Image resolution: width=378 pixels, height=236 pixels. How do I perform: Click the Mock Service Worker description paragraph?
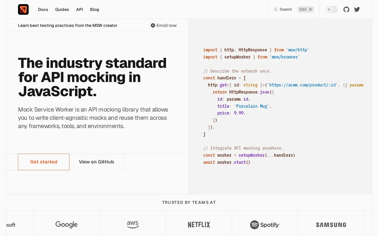pos(93,118)
